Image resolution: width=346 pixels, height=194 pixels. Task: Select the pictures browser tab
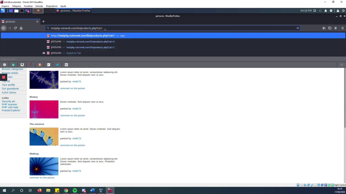[20, 22]
